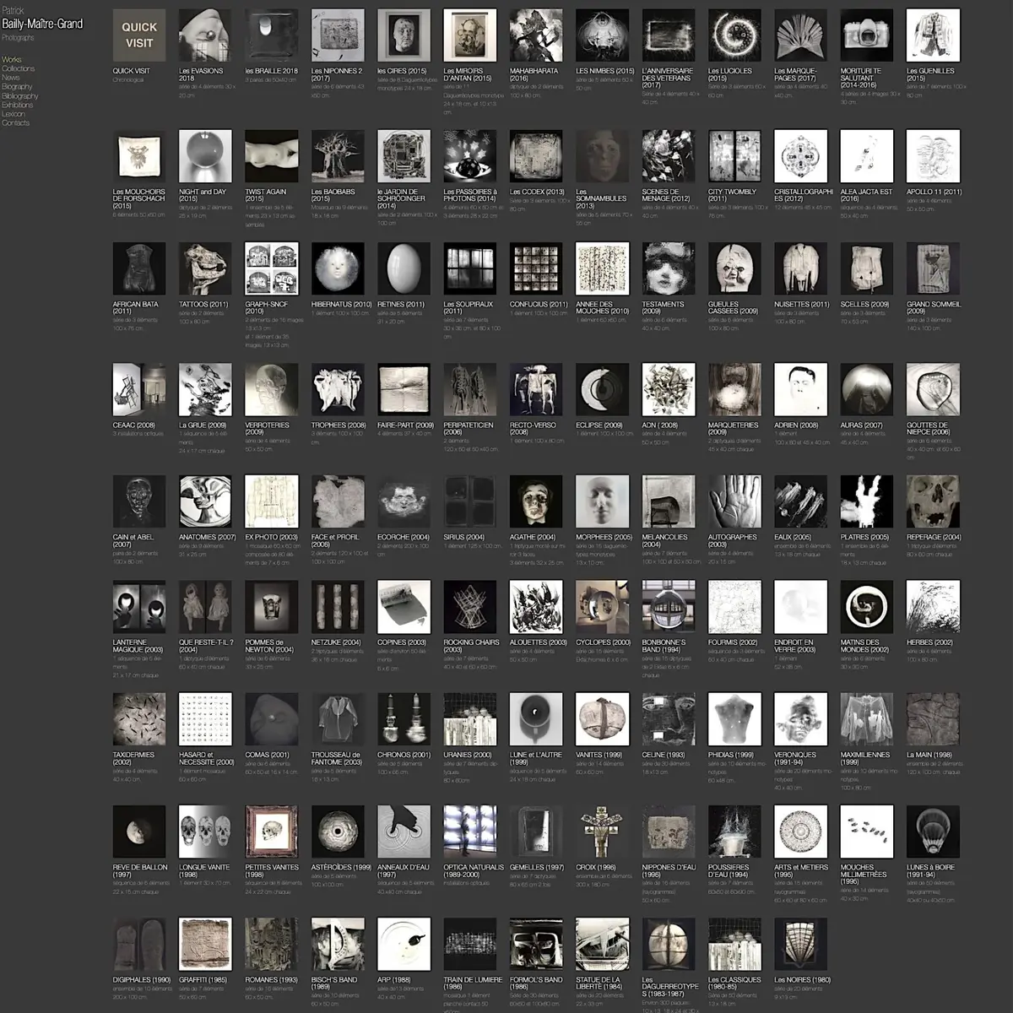Select Collections in the sidebar menu

18,68
